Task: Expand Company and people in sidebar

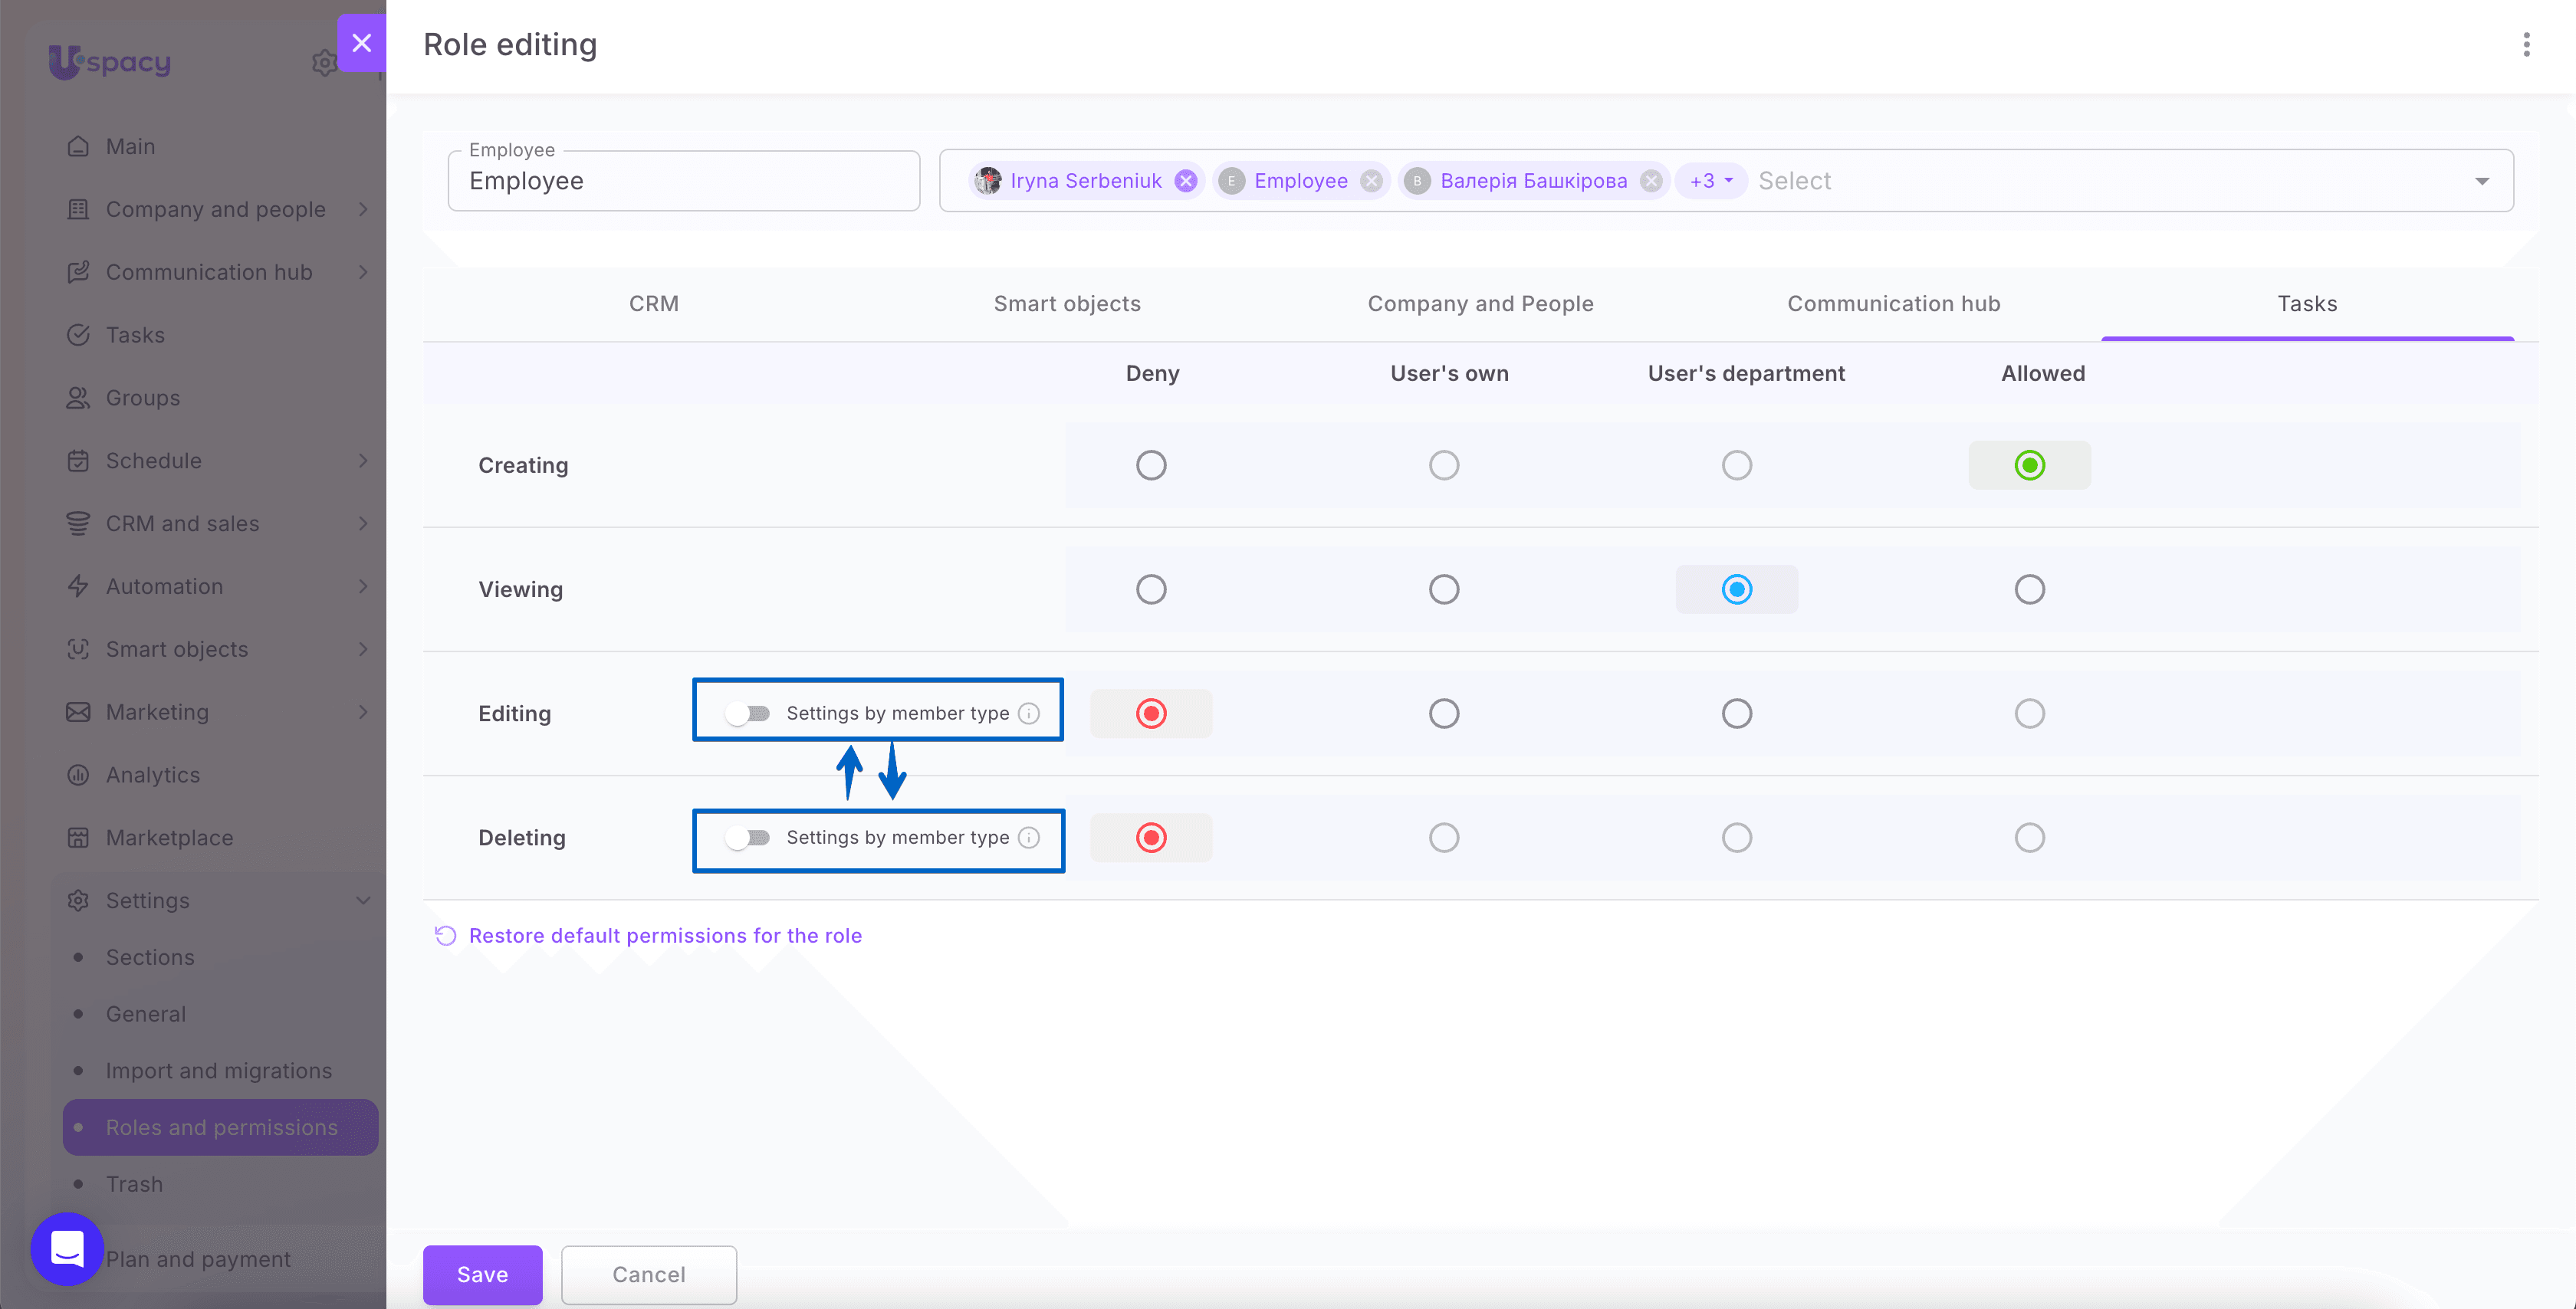Action: [x=216, y=209]
